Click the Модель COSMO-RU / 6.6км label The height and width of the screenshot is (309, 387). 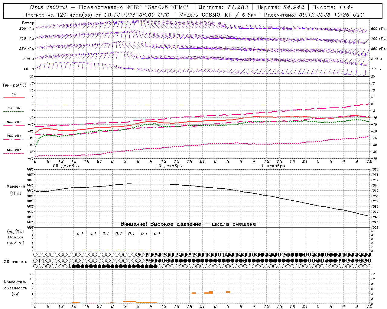pos(218,15)
